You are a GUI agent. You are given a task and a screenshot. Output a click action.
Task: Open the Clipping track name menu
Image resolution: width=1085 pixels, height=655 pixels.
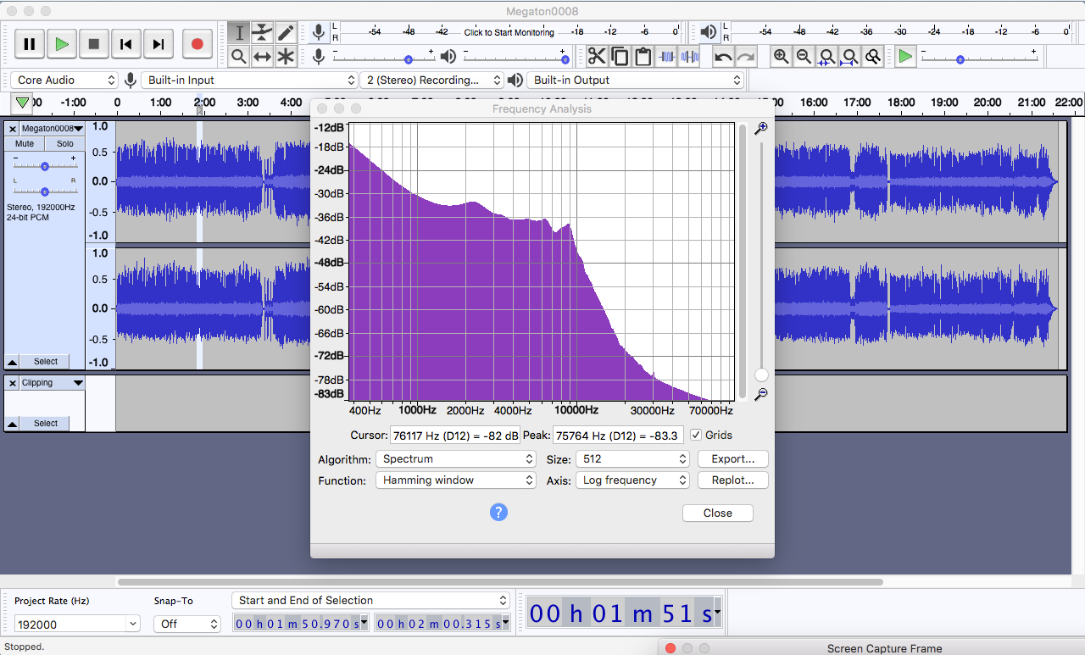53,383
